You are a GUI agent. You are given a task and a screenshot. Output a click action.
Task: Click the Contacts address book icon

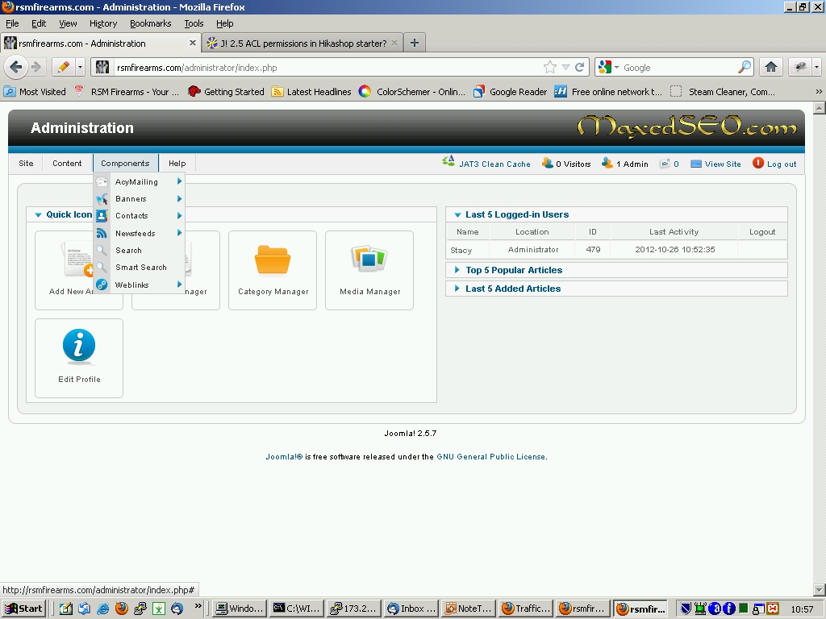click(x=102, y=216)
